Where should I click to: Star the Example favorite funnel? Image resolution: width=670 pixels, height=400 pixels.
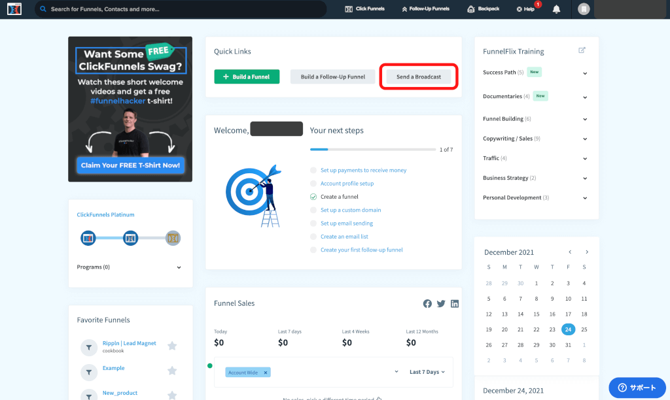[172, 371]
